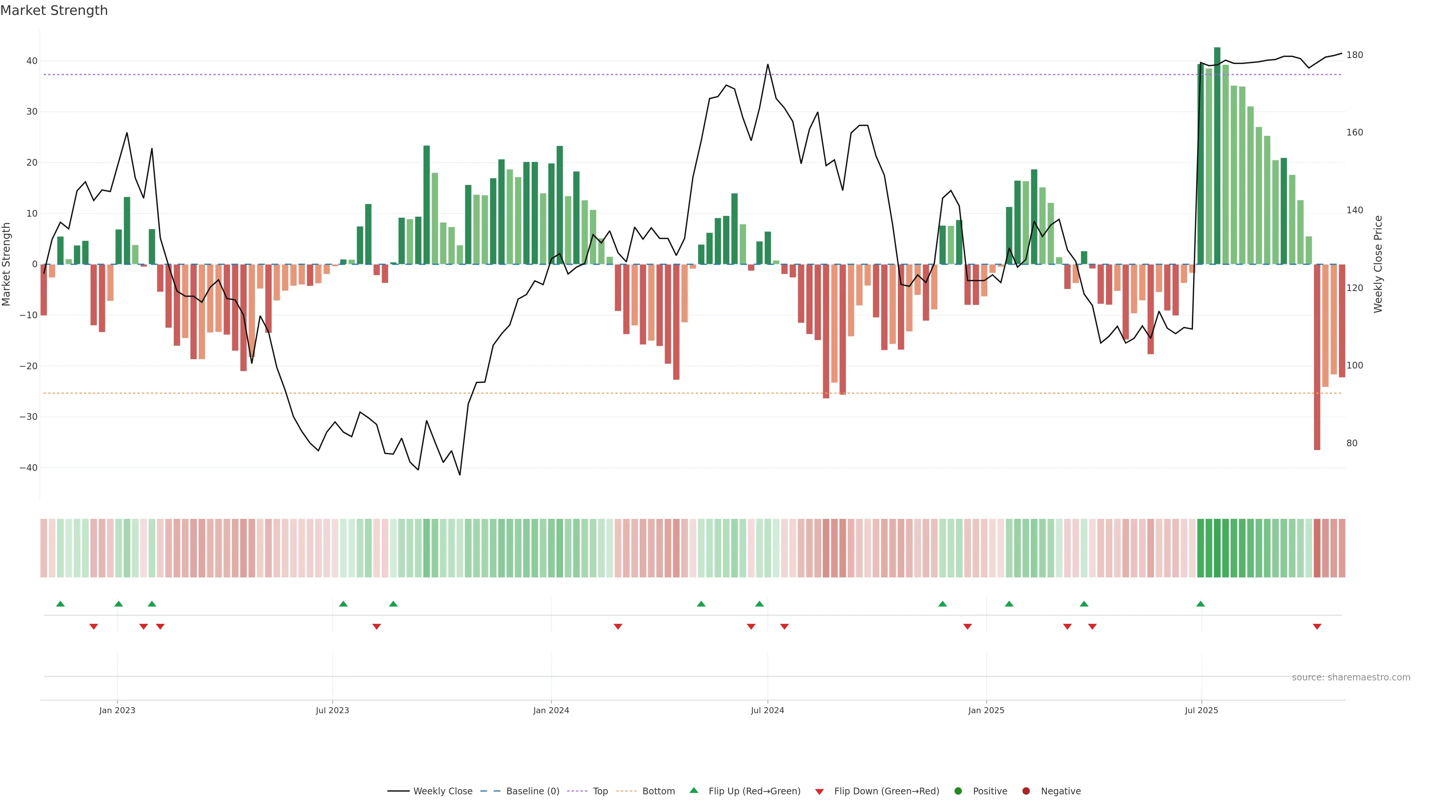Click the Weekly Close Price axis title
This screenshot has width=1429, height=804.
click(1378, 264)
